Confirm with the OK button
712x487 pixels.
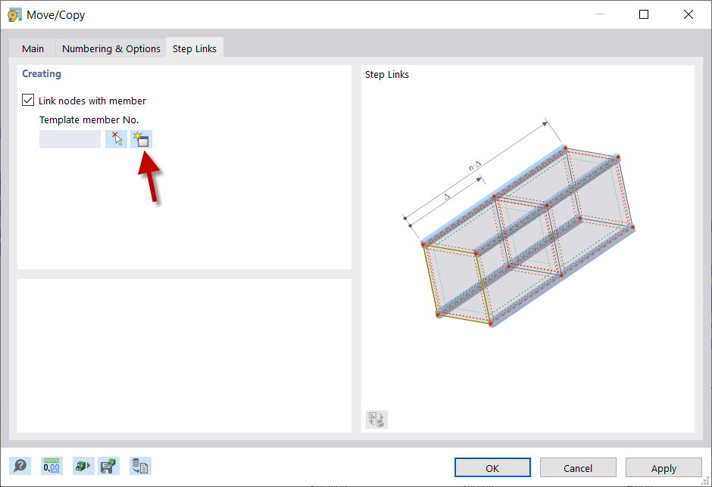pos(492,467)
